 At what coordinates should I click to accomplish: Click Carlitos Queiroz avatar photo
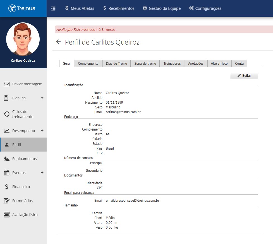tap(23, 39)
